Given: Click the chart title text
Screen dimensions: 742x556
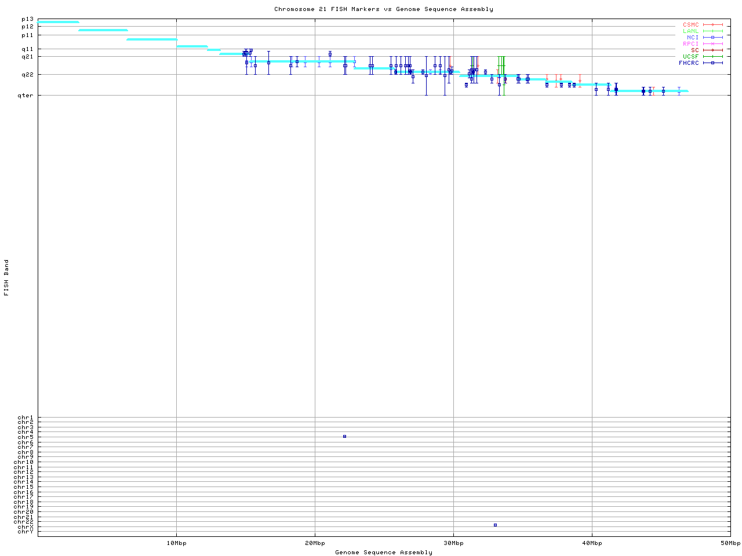Looking at the screenshot, I should [384, 9].
